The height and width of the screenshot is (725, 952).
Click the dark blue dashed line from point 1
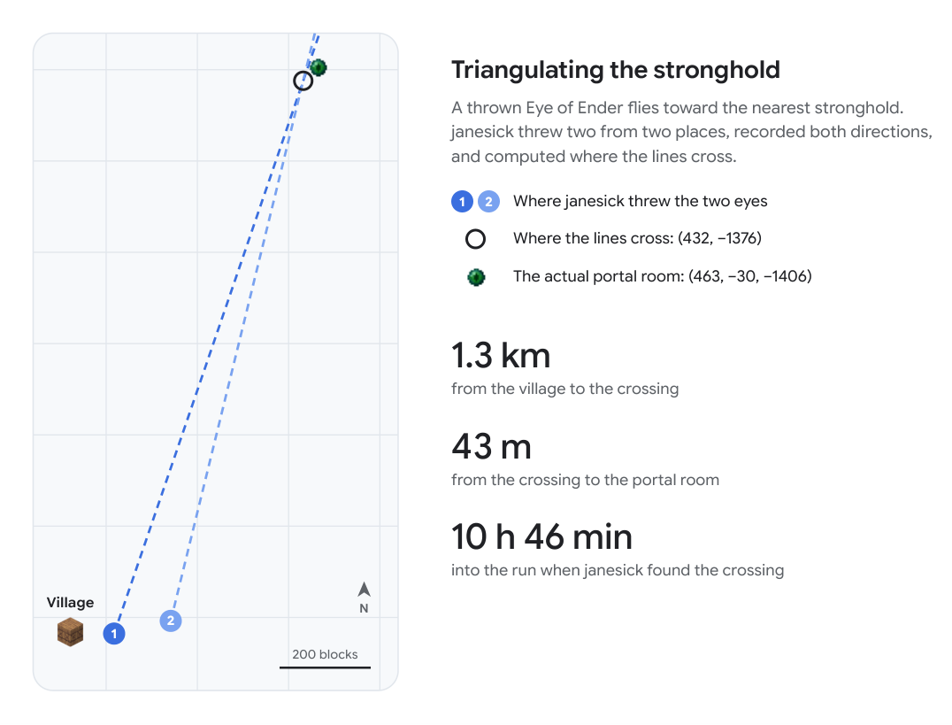[x=206, y=365]
